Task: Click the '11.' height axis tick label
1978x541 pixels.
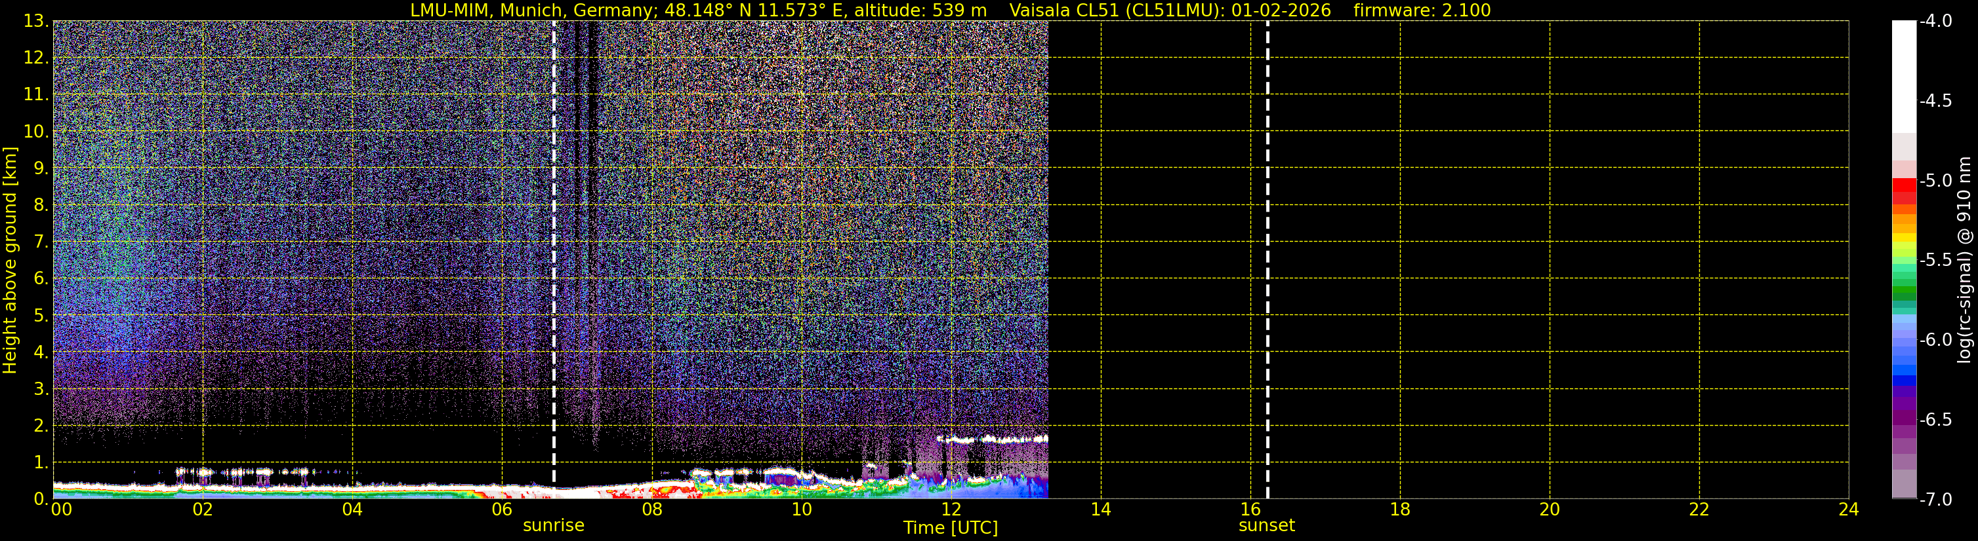Action: (x=36, y=95)
